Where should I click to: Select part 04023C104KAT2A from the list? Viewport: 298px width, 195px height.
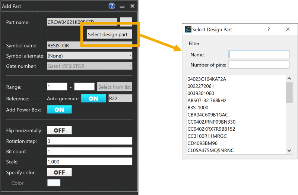(x=207, y=79)
